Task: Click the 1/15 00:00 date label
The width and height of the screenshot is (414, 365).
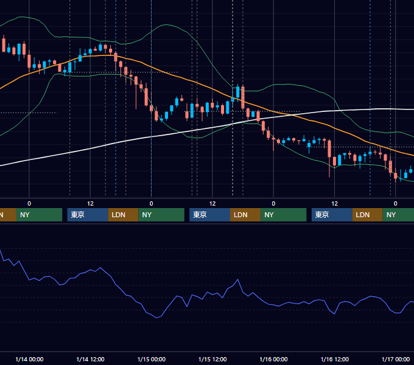Action: click(151, 359)
